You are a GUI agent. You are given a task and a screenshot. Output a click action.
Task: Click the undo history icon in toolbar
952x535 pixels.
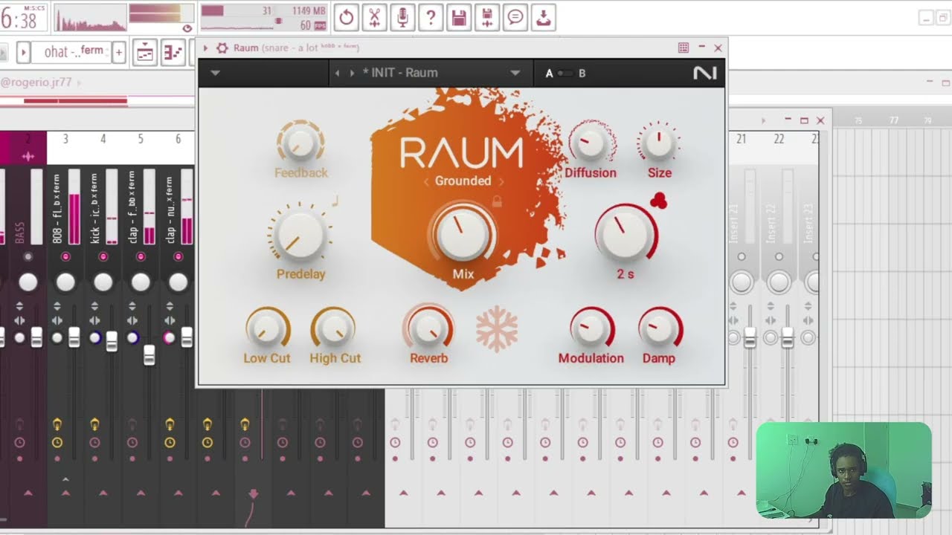[346, 17]
